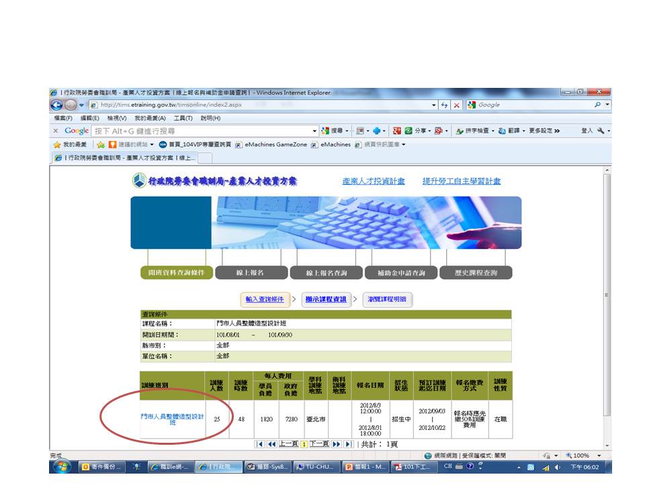Click the empty new tab button
The image size is (645, 483).
tap(206, 158)
